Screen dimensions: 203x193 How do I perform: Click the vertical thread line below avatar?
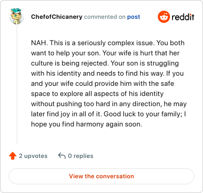[17, 84]
